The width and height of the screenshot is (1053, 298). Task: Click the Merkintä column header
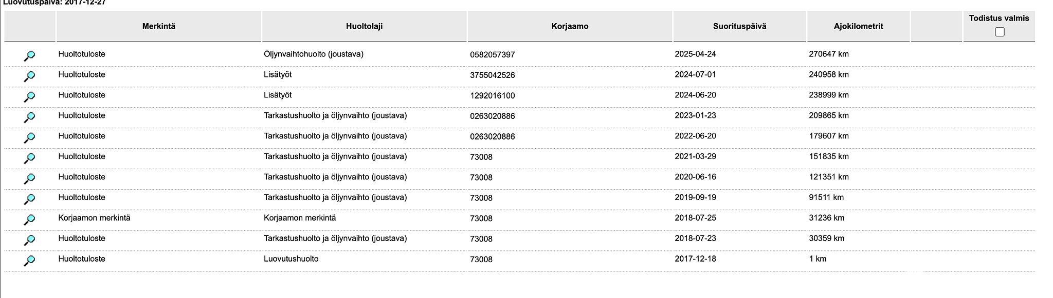(159, 26)
